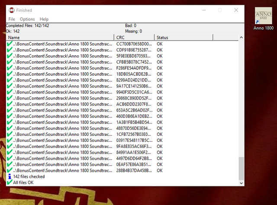277x205 pixels.
Task: Open the File menu
Action: click(x=12, y=19)
